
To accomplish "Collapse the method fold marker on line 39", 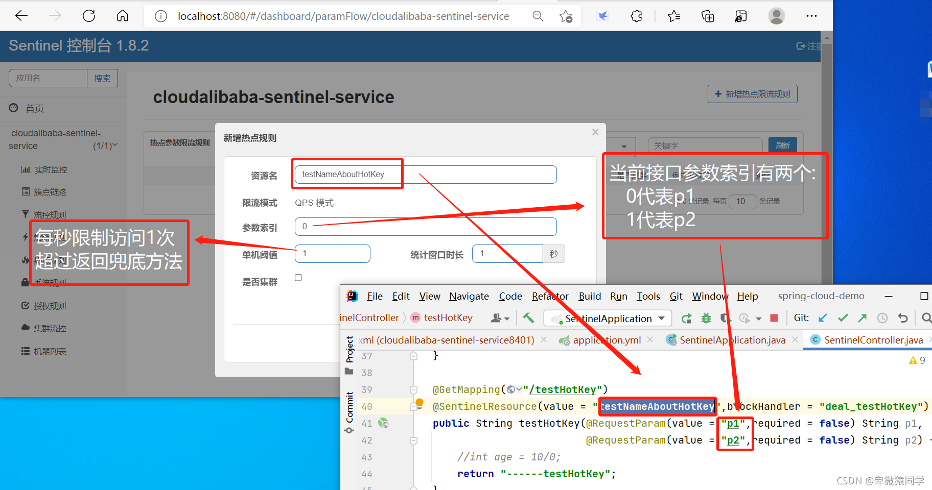I will pyautogui.click(x=413, y=390).
